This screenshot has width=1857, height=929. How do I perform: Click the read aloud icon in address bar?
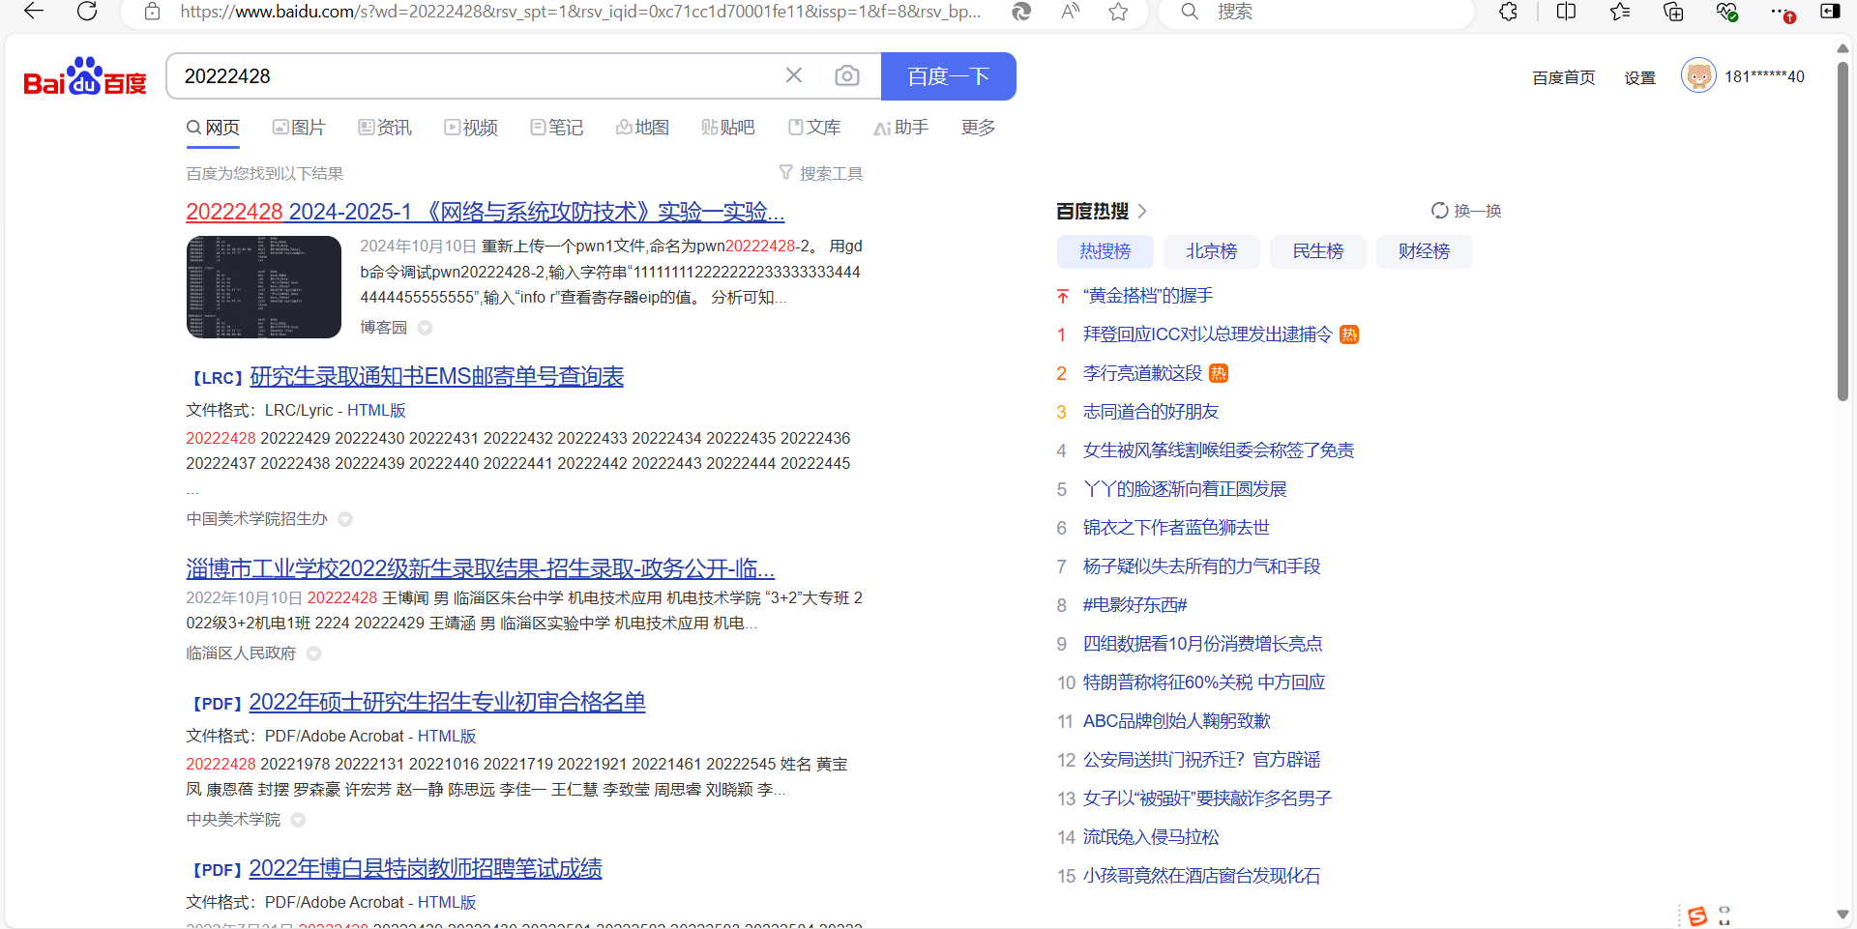[x=1070, y=12]
